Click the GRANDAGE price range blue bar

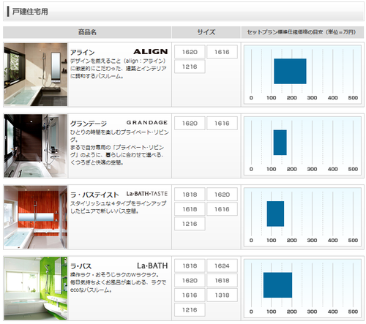point(280,143)
